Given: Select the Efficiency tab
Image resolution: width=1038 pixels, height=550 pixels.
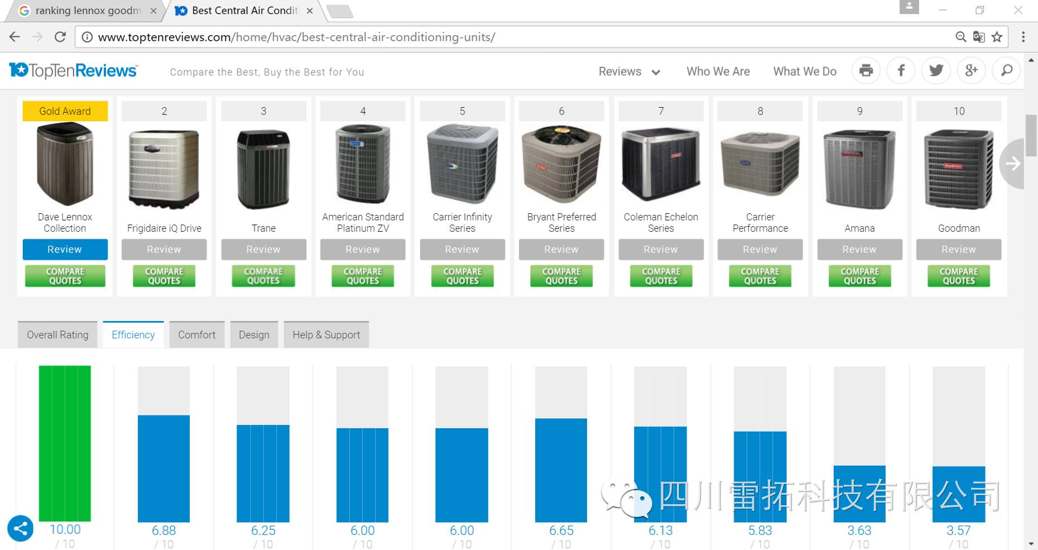Looking at the screenshot, I should coord(133,334).
